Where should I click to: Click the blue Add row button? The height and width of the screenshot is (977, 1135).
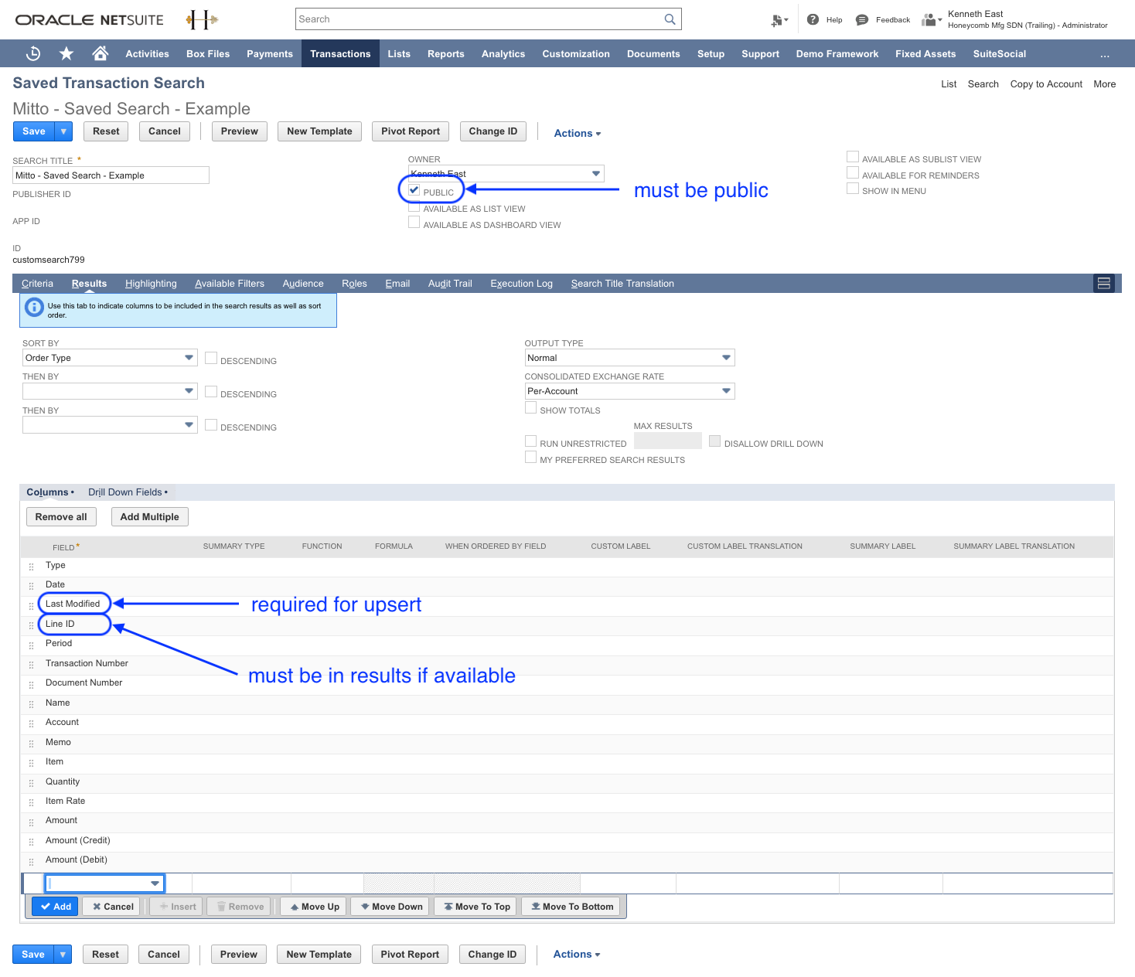[55, 907]
